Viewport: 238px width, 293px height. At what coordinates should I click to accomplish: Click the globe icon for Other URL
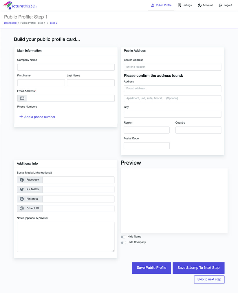(x=22, y=209)
